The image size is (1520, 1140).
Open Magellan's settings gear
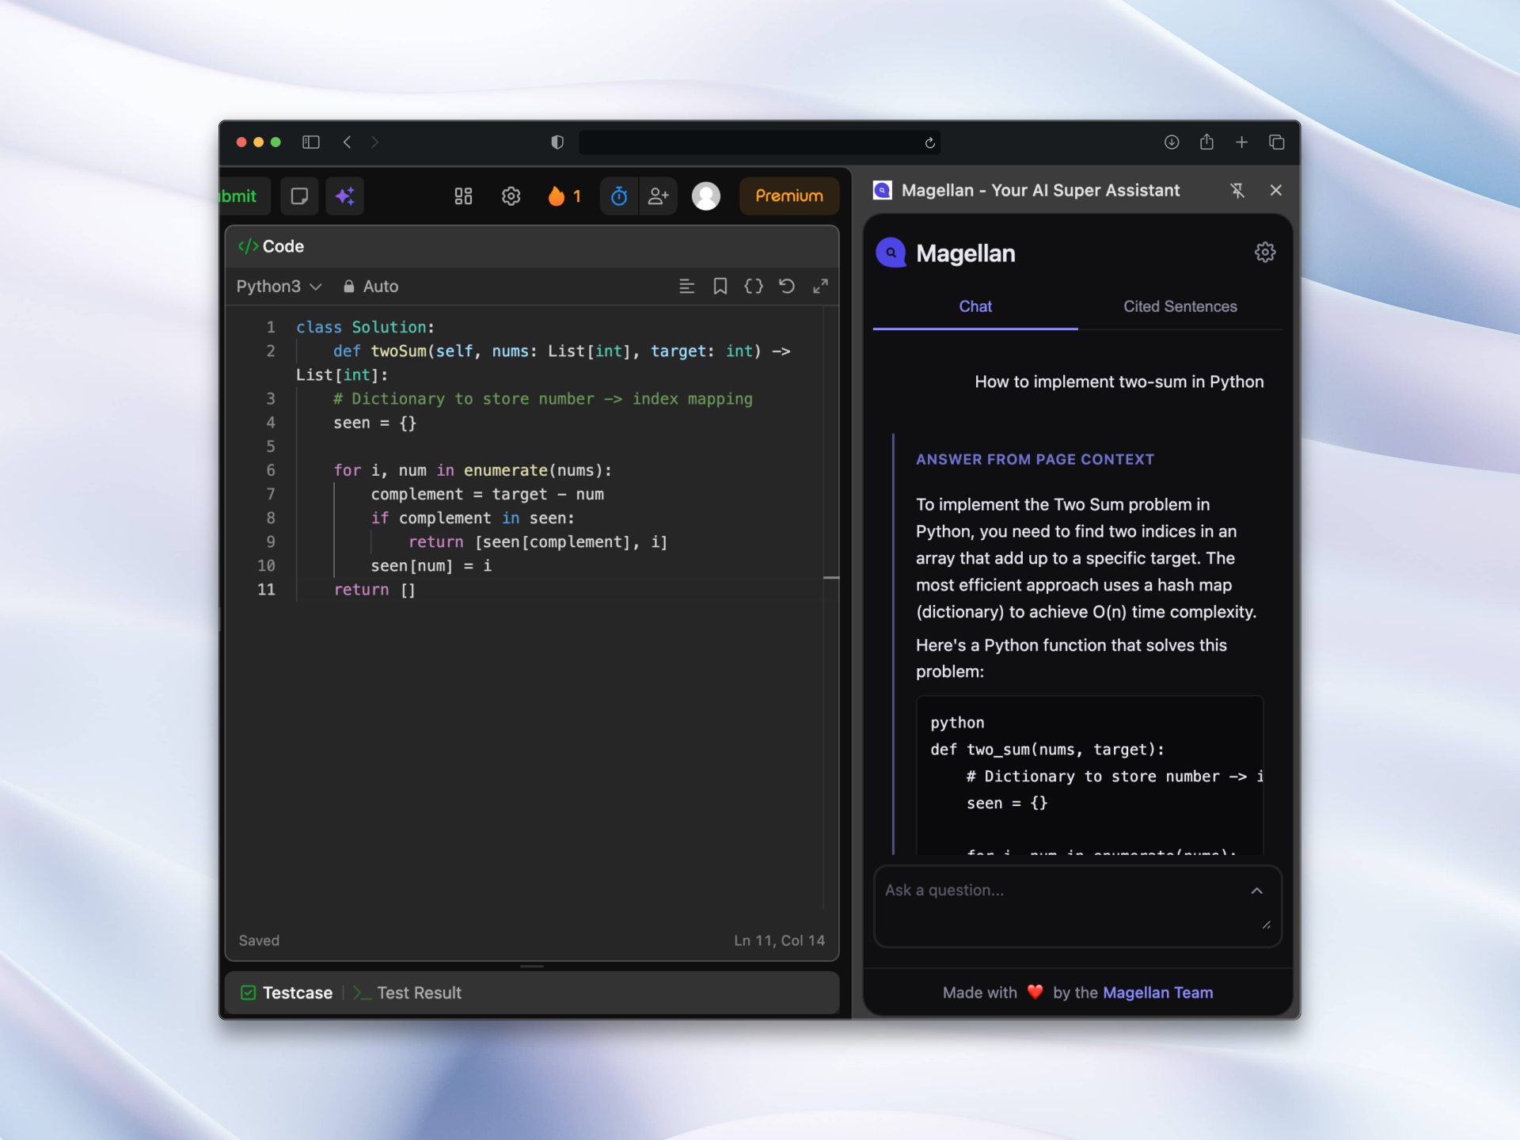(x=1264, y=252)
